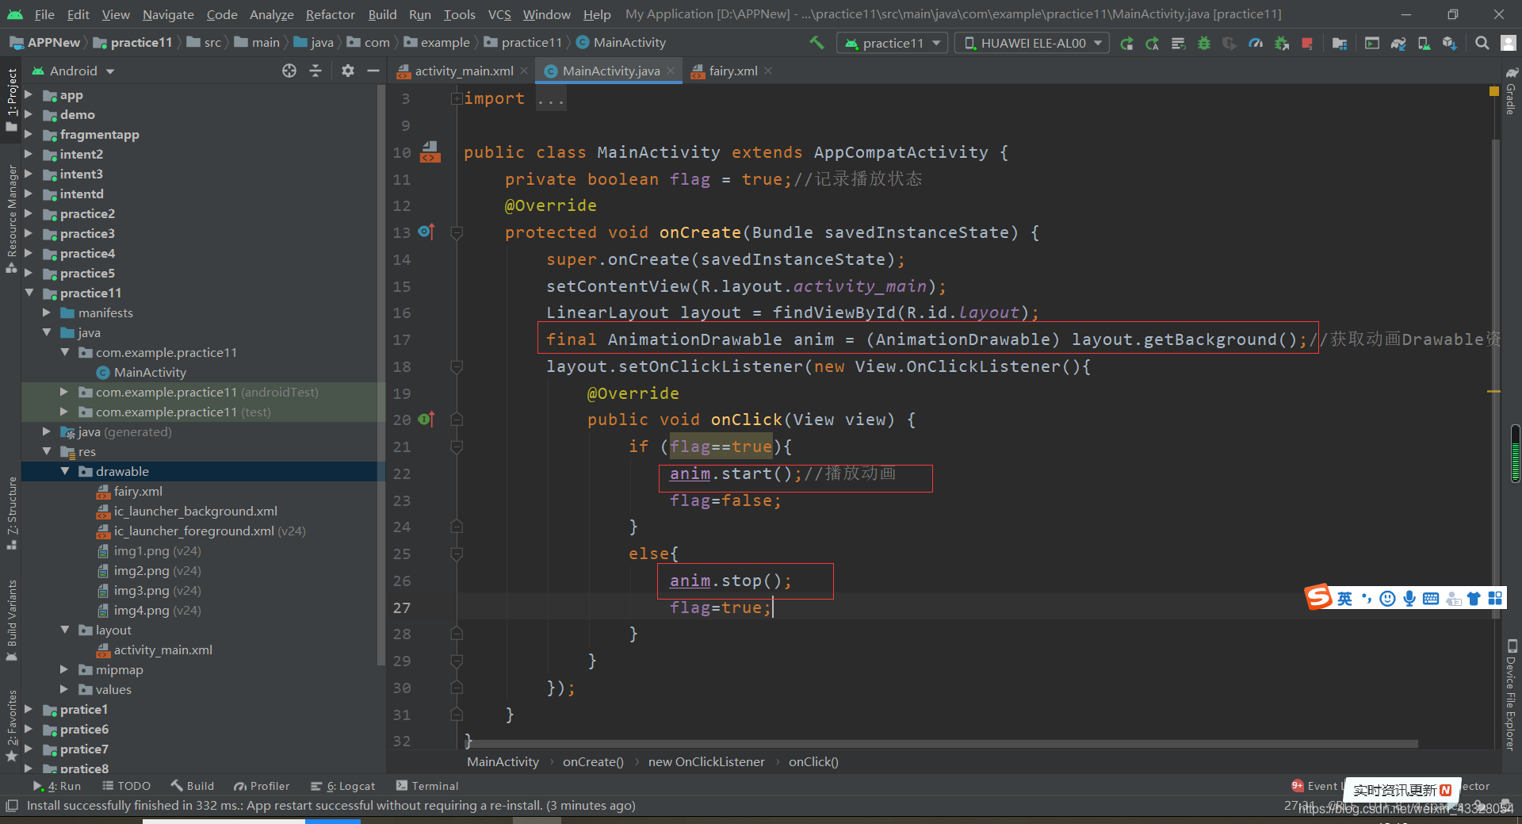Click the Apply Code Changes icon
Image resolution: width=1522 pixels, height=824 pixels.
(1178, 43)
